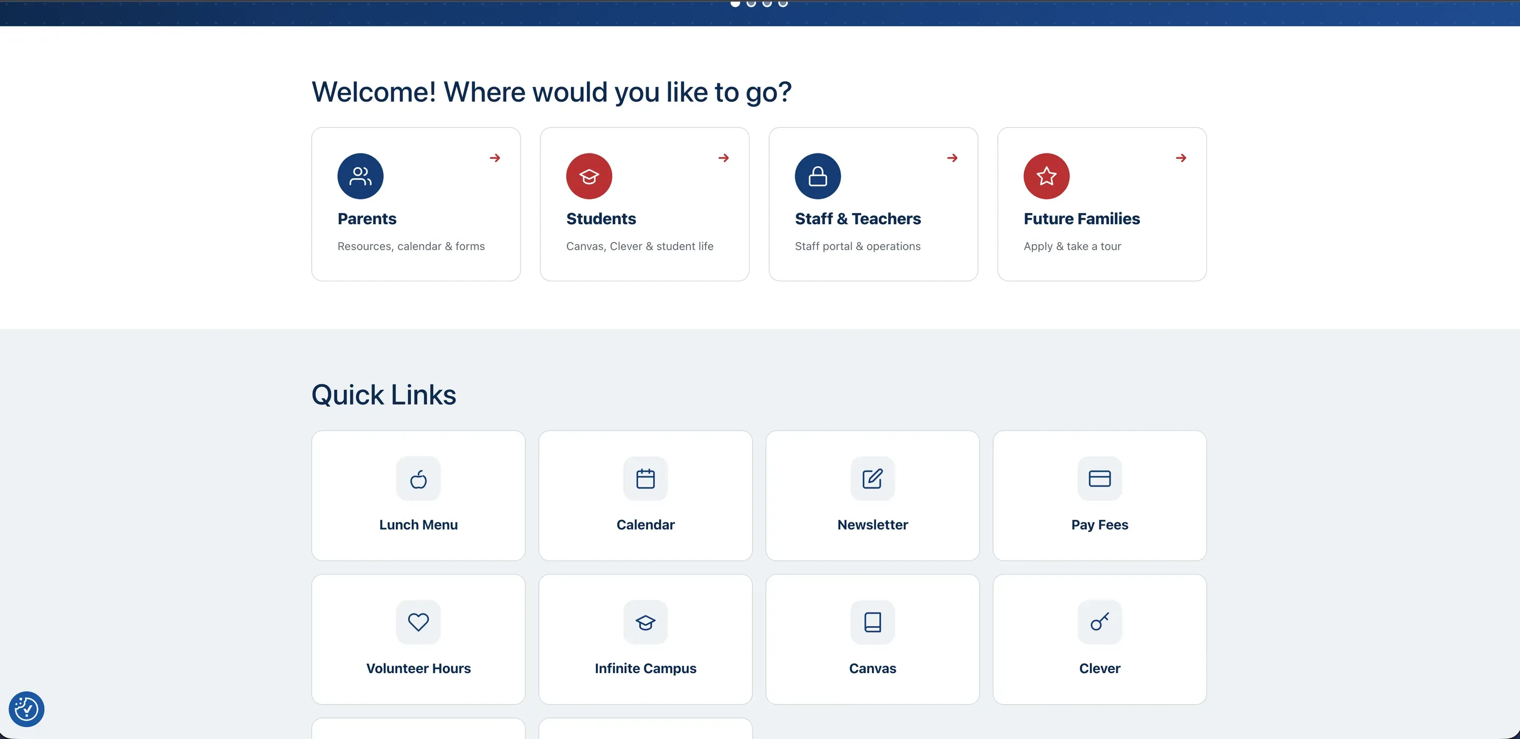The height and width of the screenshot is (739, 1520).
Task: Click the calendar icon in Quick Links
Action: click(x=645, y=478)
